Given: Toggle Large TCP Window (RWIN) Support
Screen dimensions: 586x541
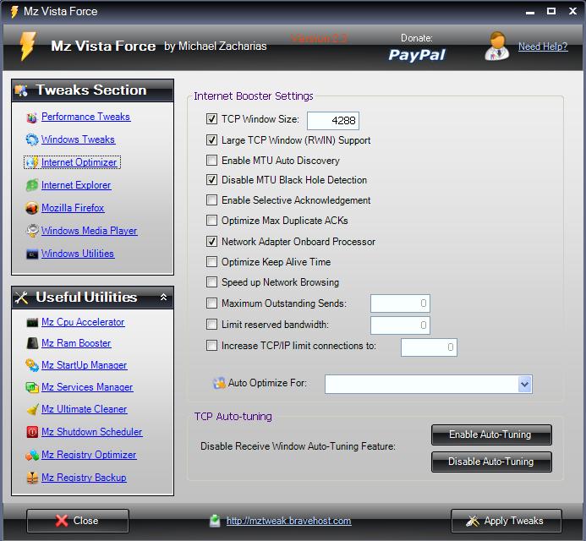Looking at the screenshot, I should (212, 140).
